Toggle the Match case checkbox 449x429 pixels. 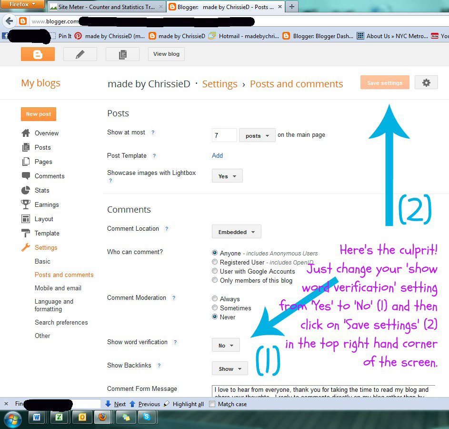212,404
